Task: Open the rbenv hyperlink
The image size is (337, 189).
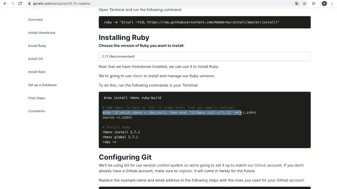Action: pyautogui.click(x=138, y=76)
